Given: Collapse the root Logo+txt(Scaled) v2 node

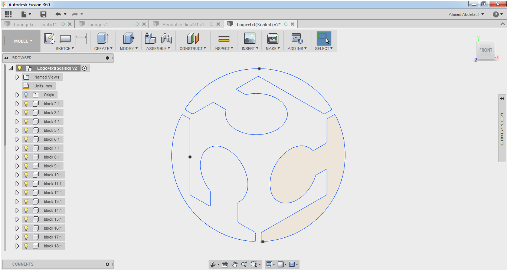Looking at the screenshot, I should pyautogui.click(x=11, y=68).
